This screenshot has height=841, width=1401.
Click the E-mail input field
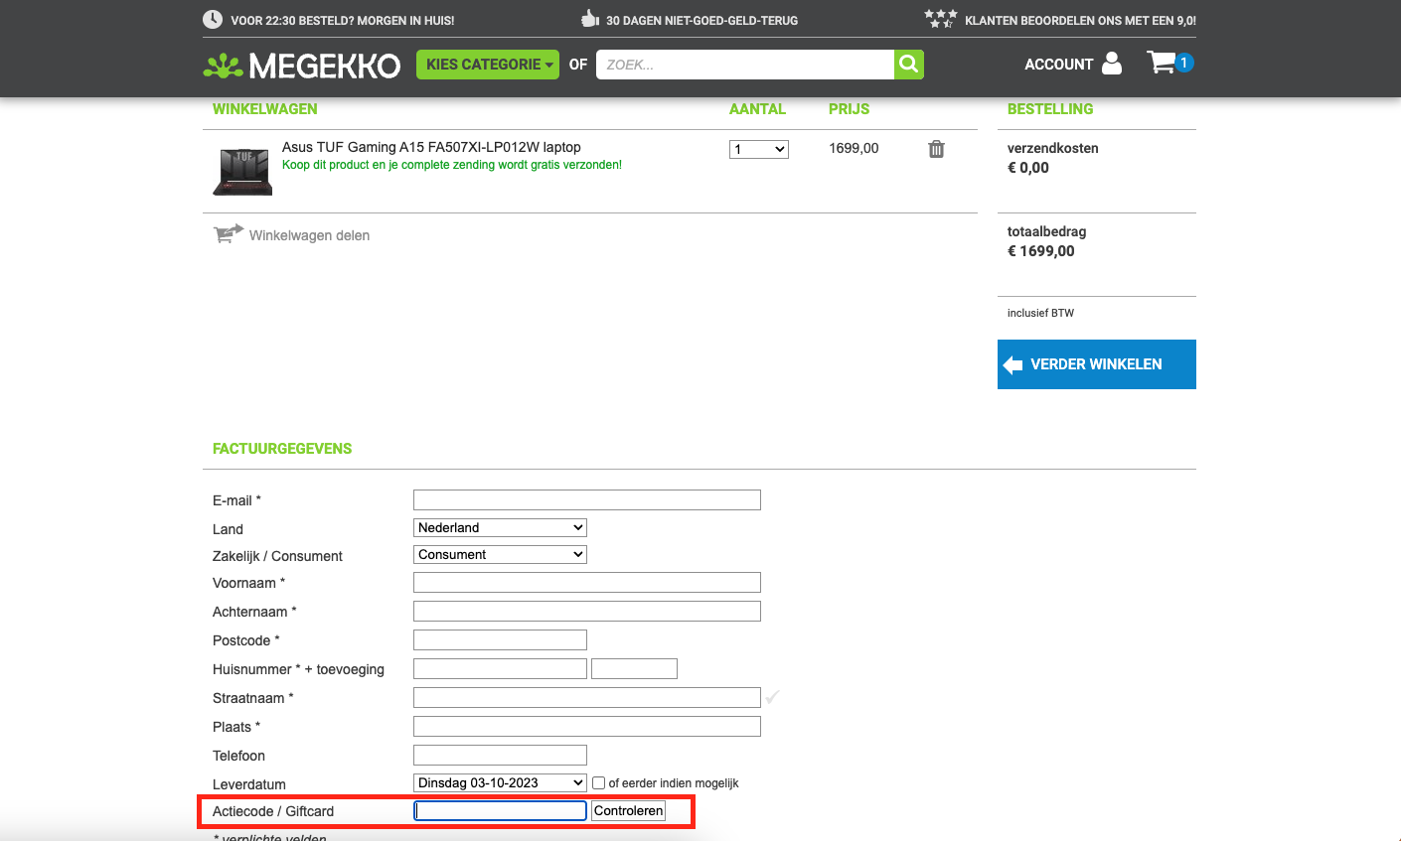coord(587,499)
